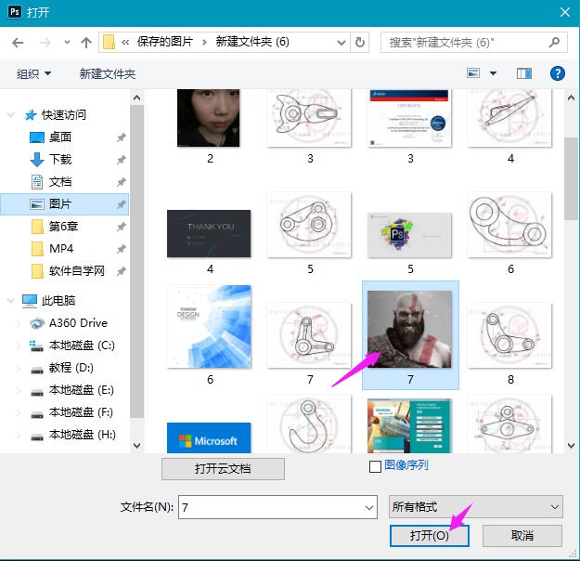Screen dimensions: 580x561
Task: Open the view options dropdown arrow
Action: (493, 73)
